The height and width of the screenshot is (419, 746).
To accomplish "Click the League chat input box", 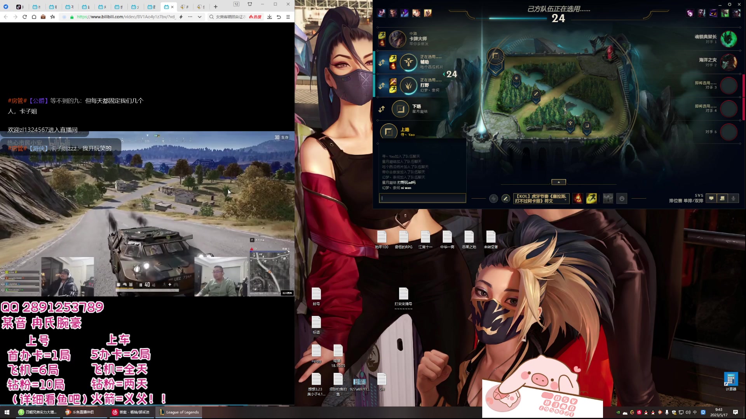I will [422, 198].
